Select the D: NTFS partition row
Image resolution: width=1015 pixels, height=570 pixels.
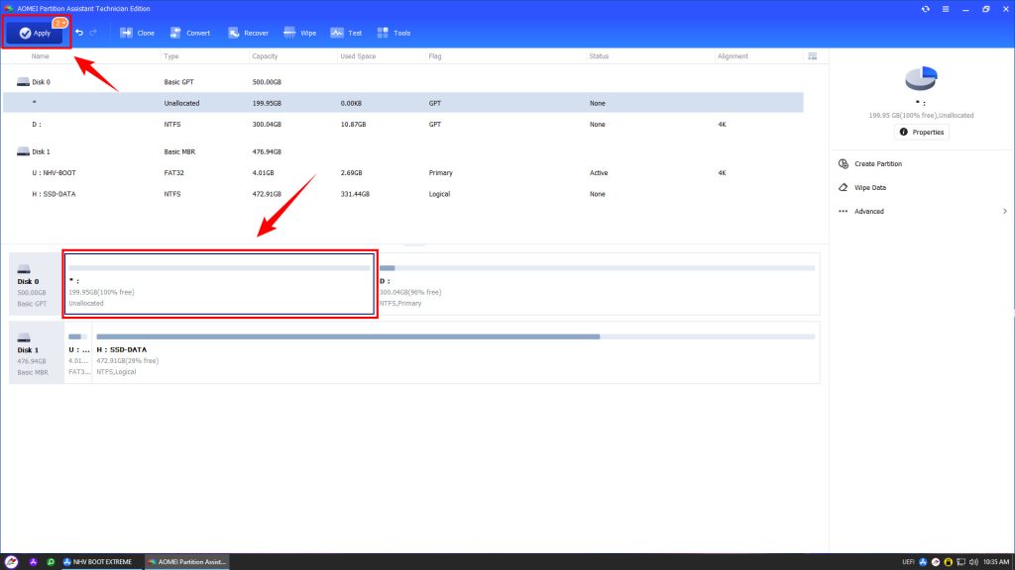pyautogui.click(x=403, y=124)
